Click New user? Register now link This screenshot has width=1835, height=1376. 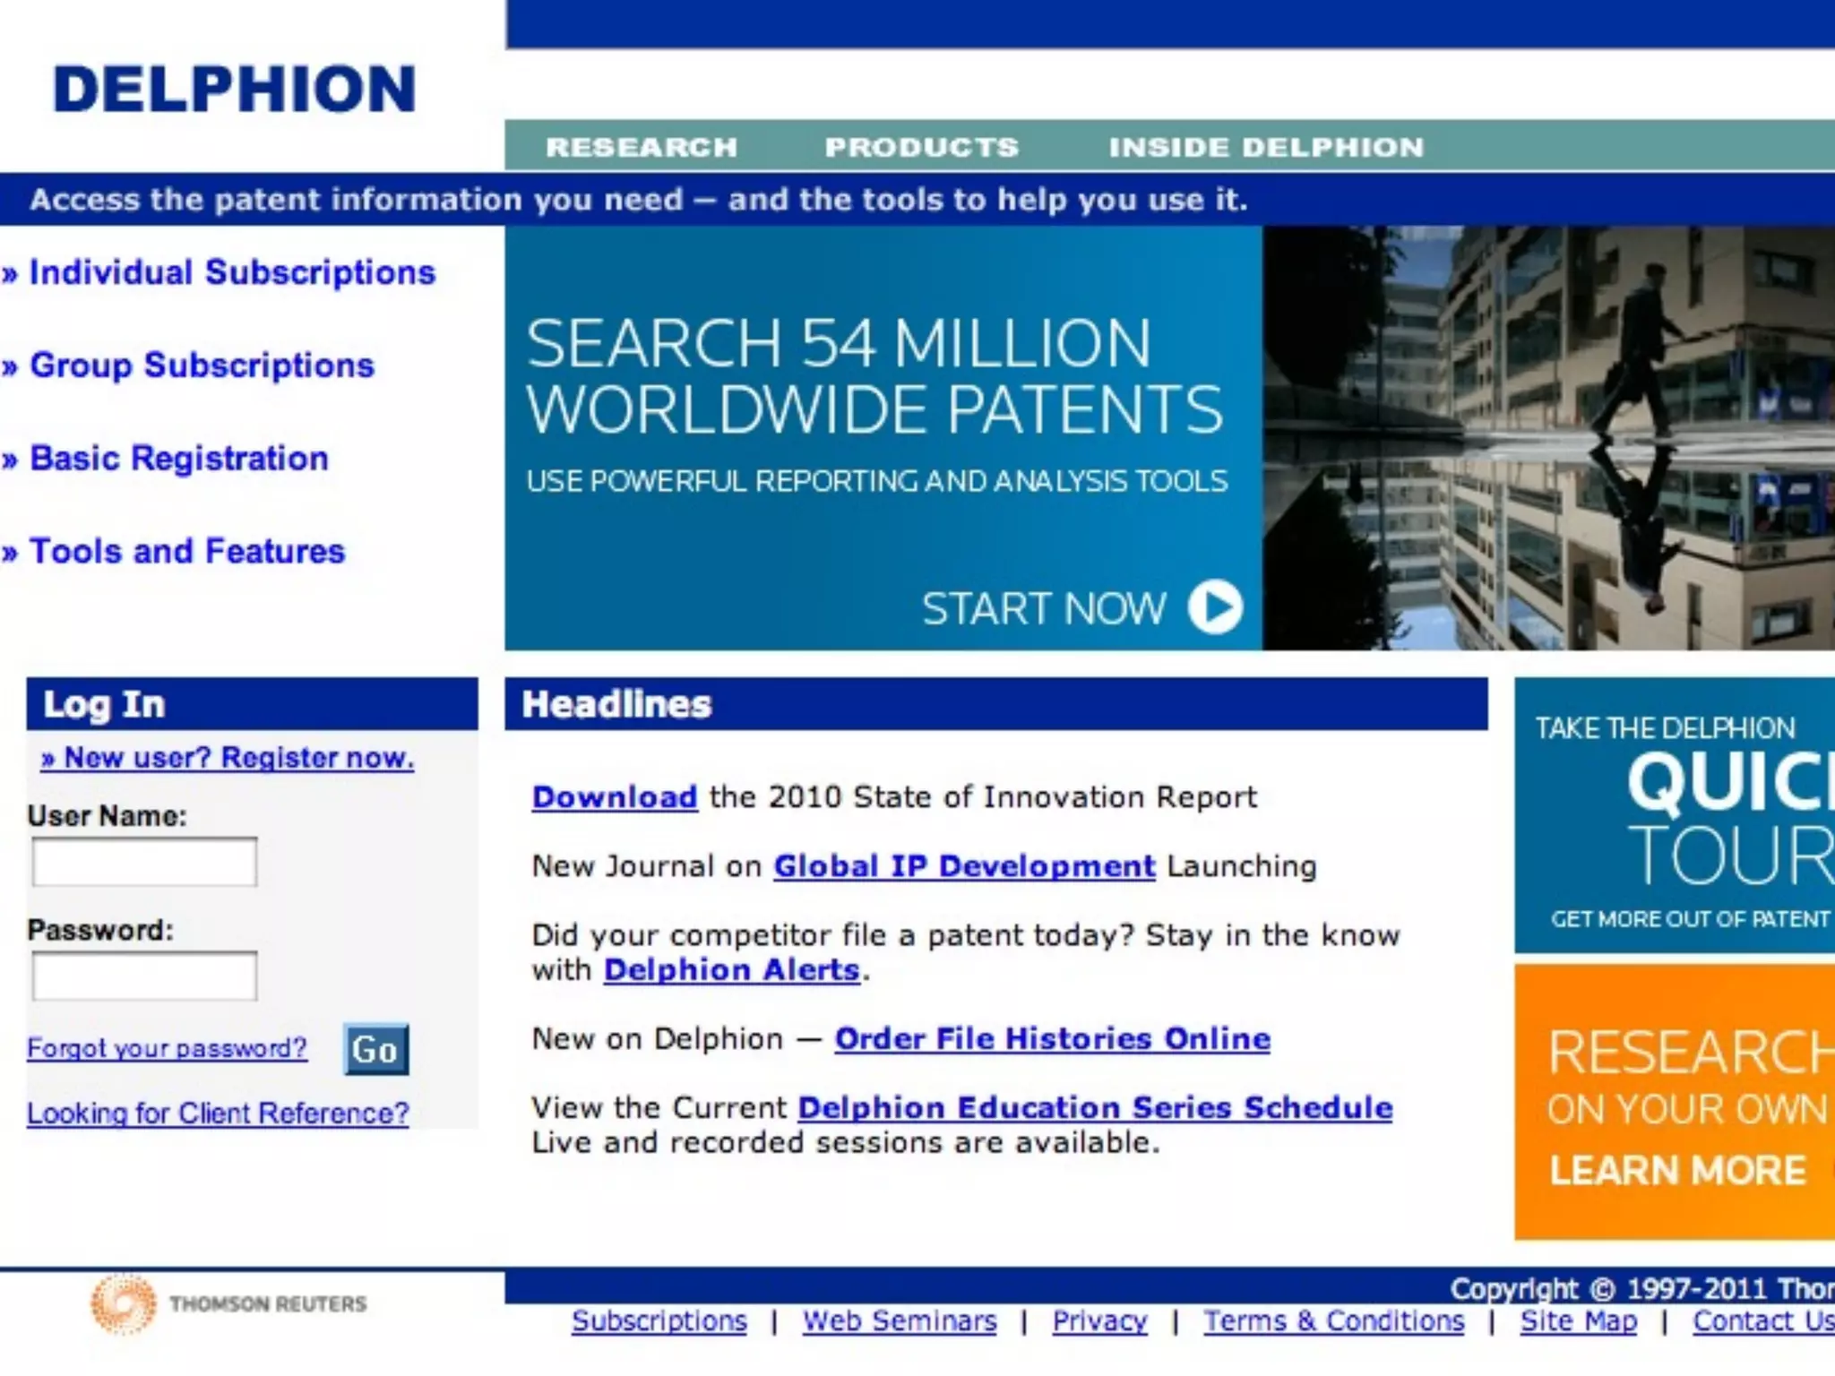point(228,758)
